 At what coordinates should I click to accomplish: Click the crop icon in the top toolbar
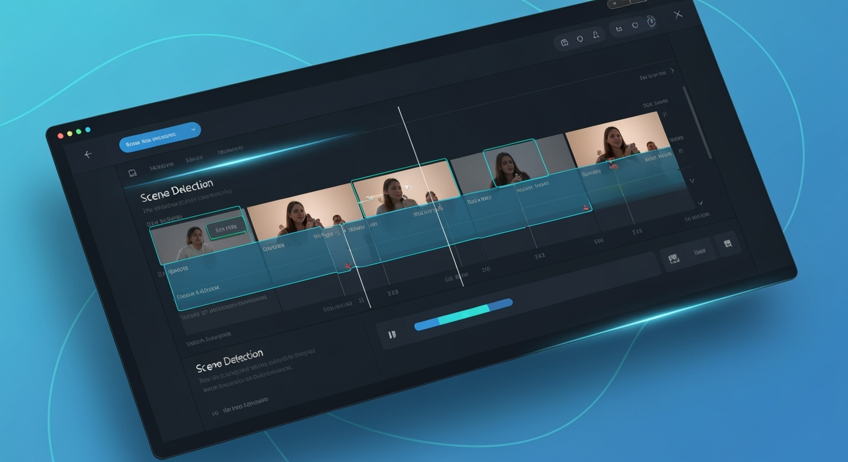(x=619, y=28)
